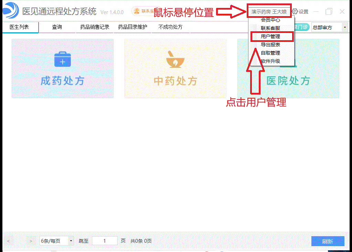
Task: Switch to 药品目录维护 tab
Action: coord(132,27)
